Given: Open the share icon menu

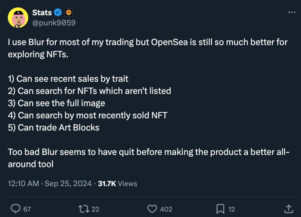Looking at the screenshot, I should coord(288,209).
